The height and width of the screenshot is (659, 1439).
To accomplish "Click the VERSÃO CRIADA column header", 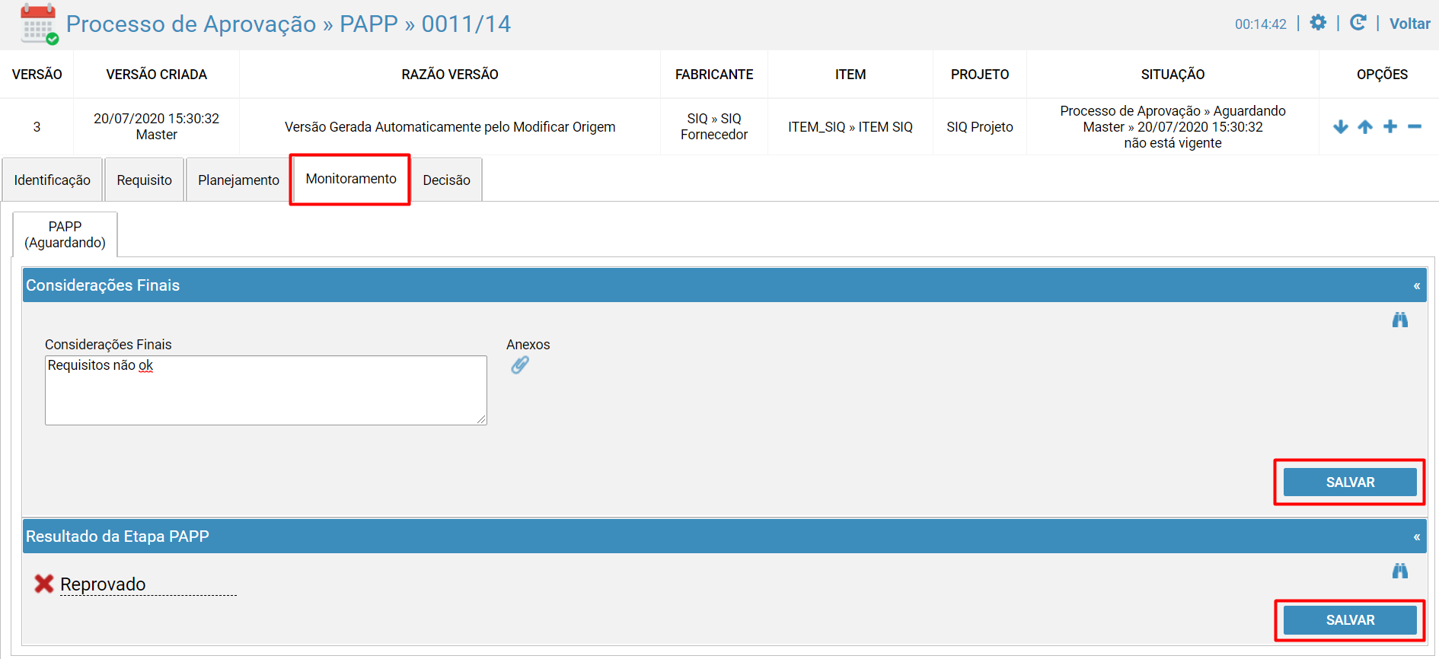I will 157,75.
